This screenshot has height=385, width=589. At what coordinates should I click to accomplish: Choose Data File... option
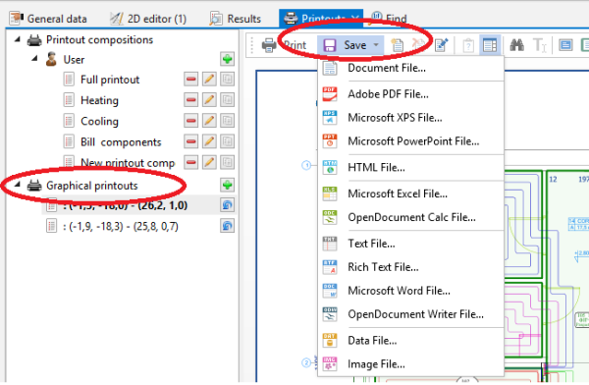[410, 341]
